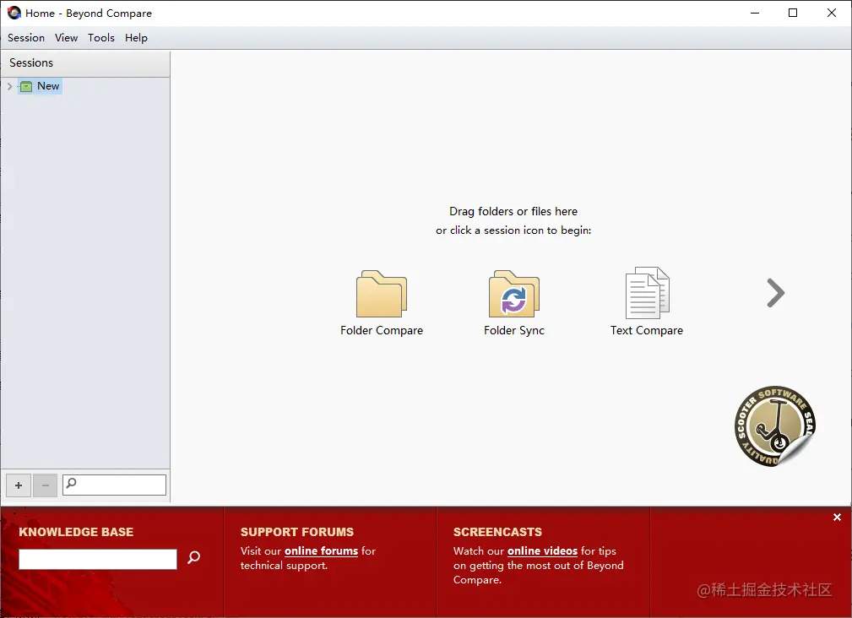
Task: Open the Folder Compare session icon
Action: 382,294
